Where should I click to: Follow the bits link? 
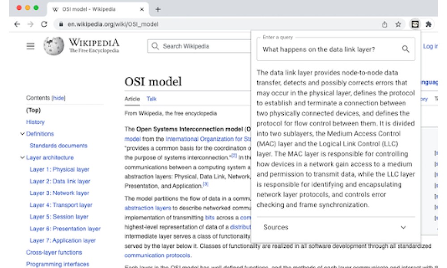(x=210, y=218)
